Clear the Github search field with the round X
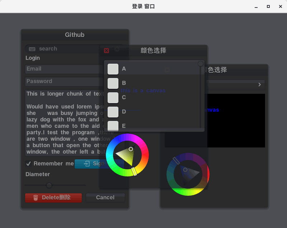Image resolution: width=287 pixels, height=228 pixels. tap(117, 49)
